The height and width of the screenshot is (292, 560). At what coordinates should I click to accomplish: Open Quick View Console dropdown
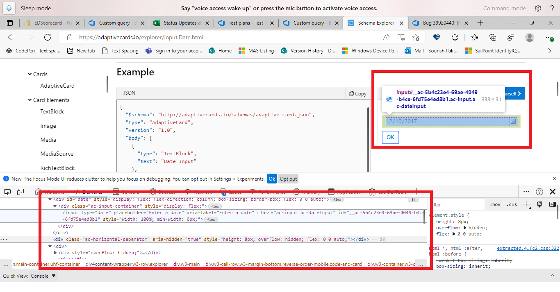(x=44, y=276)
